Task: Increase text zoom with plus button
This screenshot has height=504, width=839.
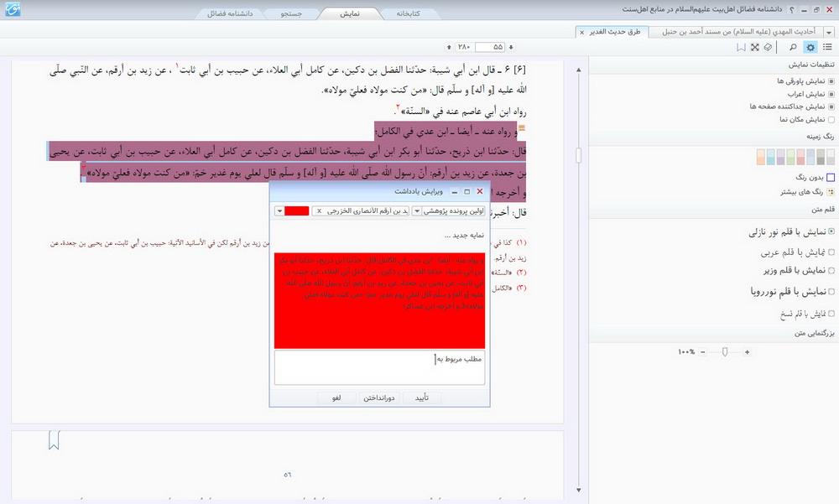Action: click(747, 351)
